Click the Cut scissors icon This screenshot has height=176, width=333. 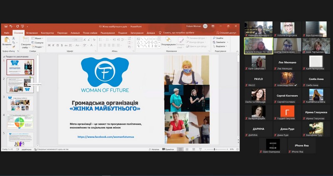(x=14, y=38)
